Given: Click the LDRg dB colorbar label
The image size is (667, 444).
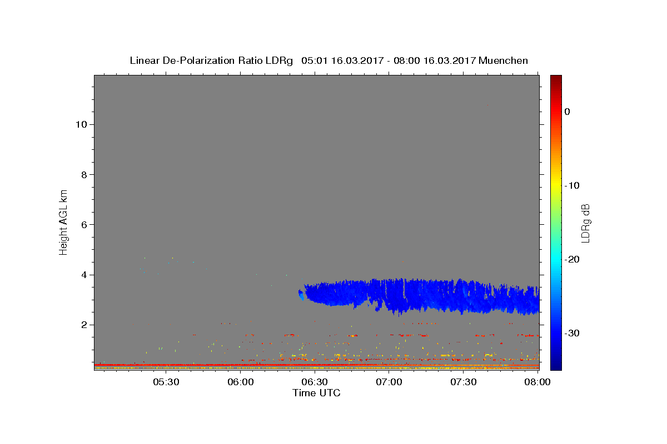Looking at the screenshot, I should click(585, 222).
